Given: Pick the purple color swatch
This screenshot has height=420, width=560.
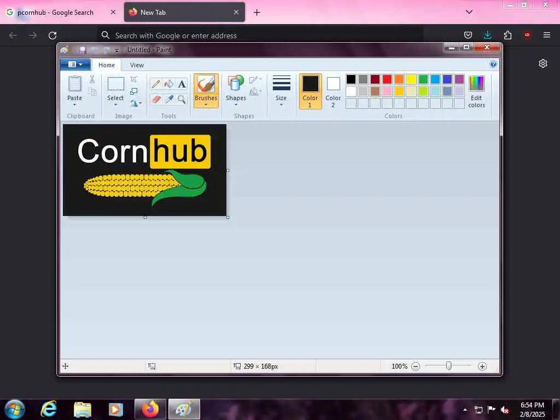Looking at the screenshot, I should point(459,79).
